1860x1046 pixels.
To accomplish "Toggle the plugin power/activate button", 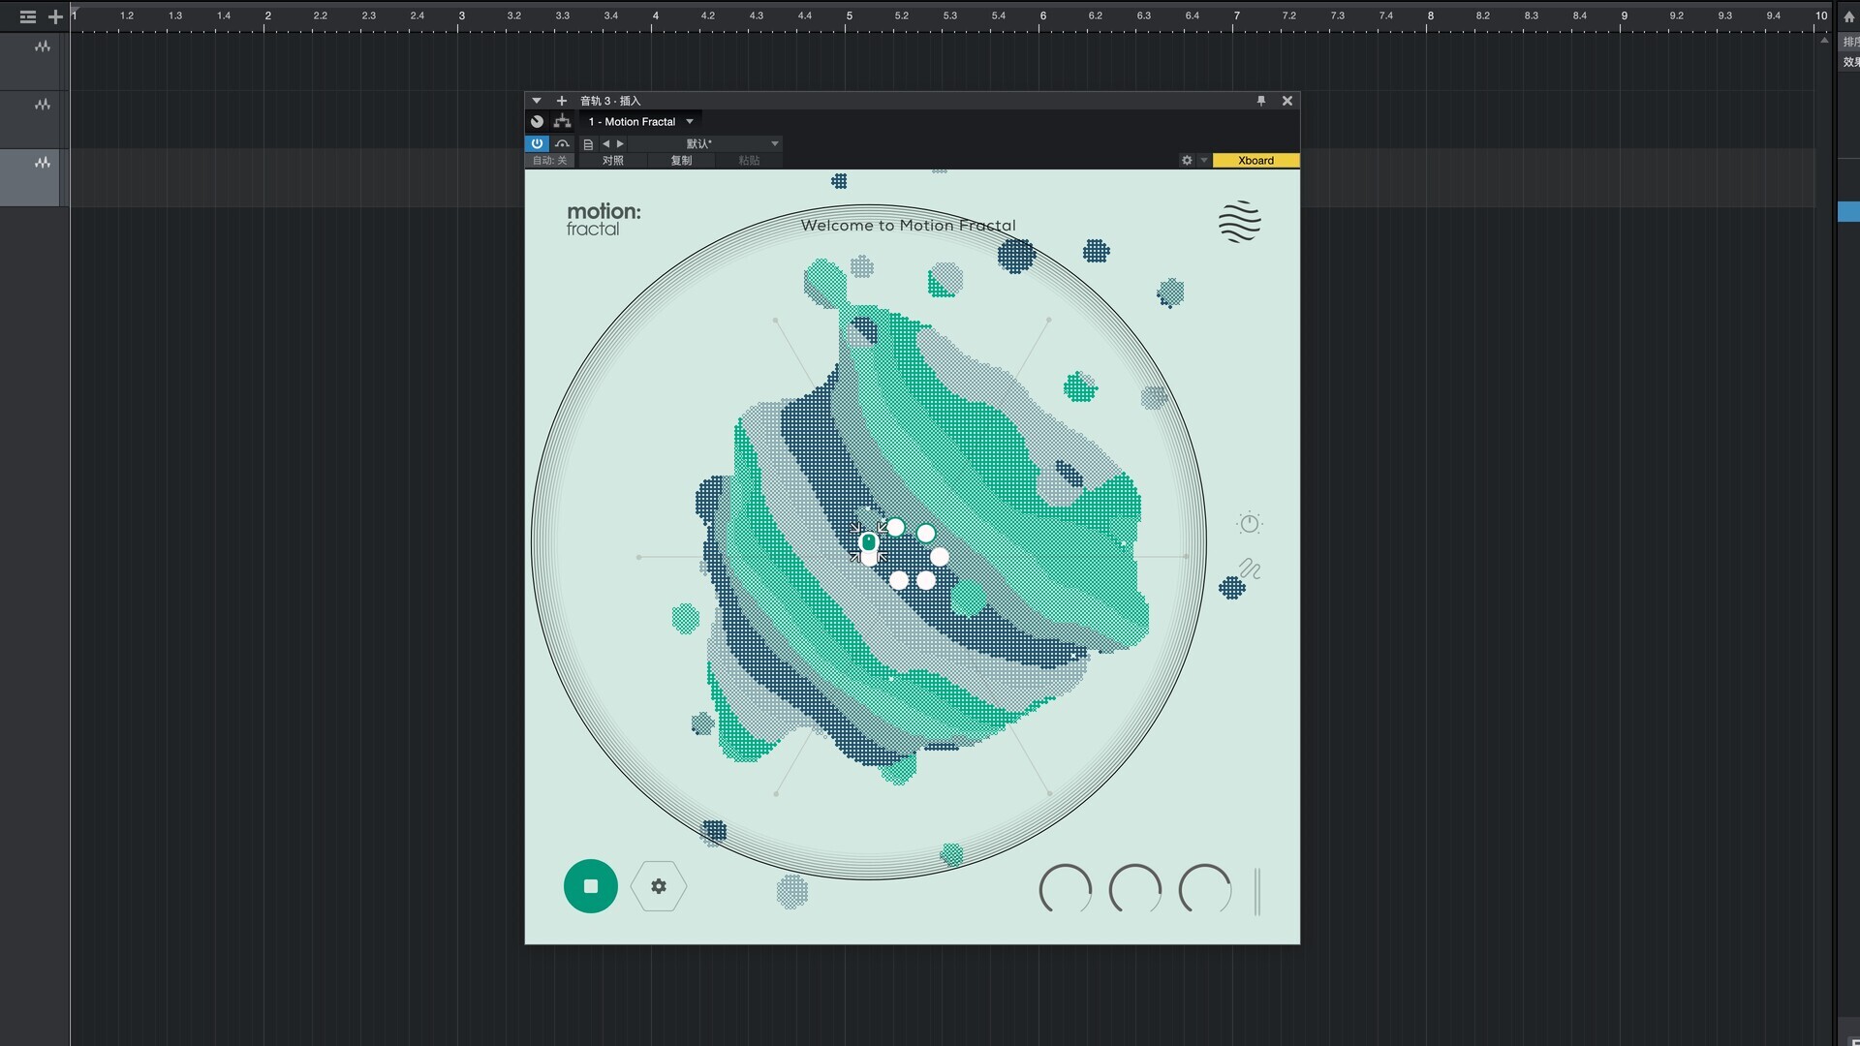I will tap(537, 143).
